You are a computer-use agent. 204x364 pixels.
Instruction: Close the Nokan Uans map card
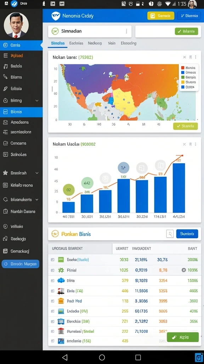184,57
